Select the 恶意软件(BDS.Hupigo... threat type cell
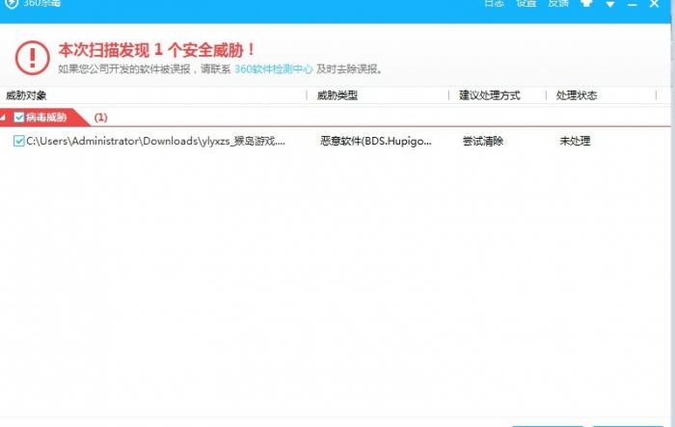Screen dimensions: 675x427 click(x=375, y=141)
